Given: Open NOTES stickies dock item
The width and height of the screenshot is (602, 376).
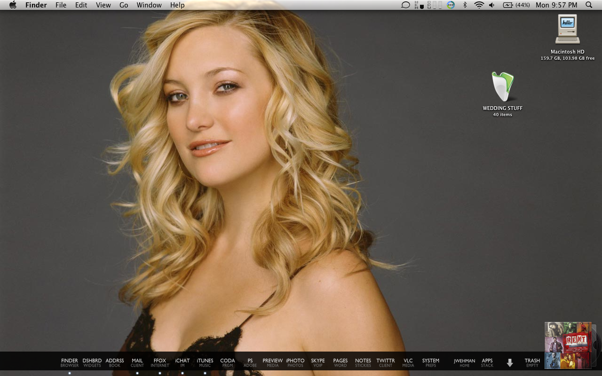Looking at the screenshot, I should (x=363, y=363).
